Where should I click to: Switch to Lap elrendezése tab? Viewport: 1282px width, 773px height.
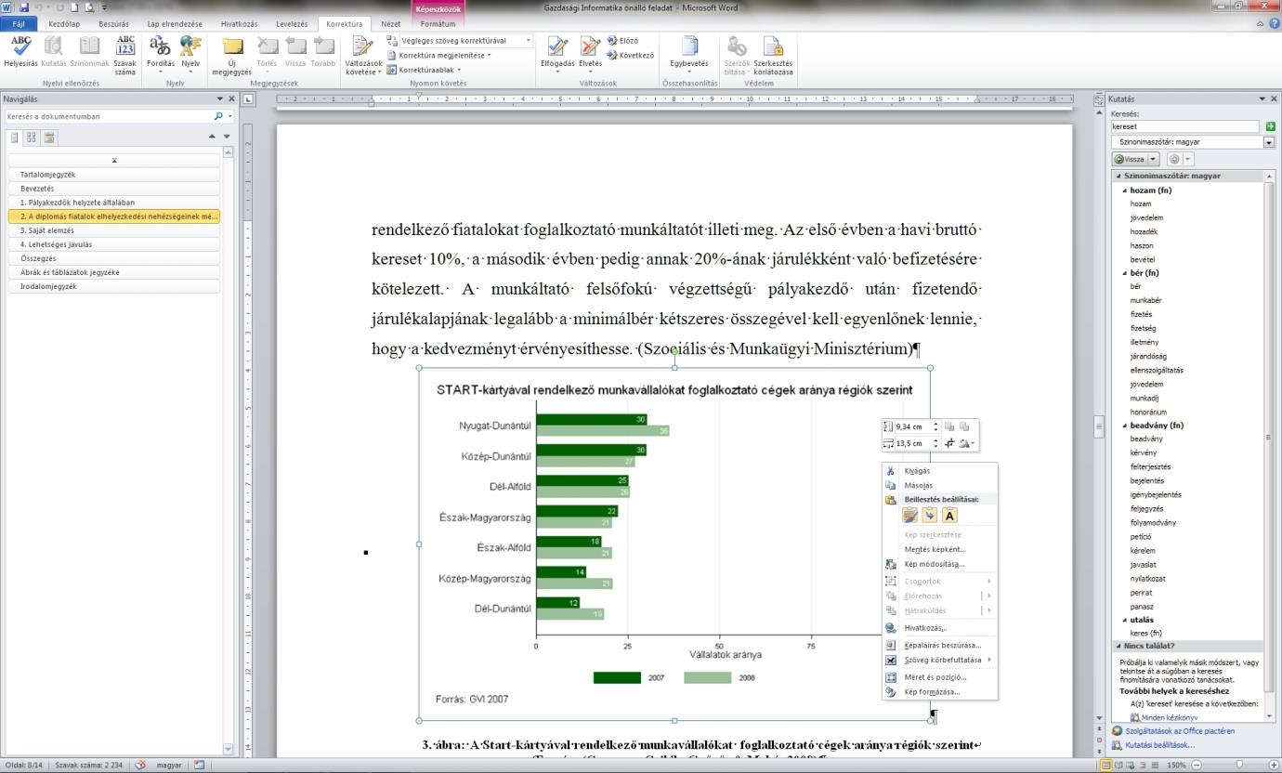click(x=175, y=24)
